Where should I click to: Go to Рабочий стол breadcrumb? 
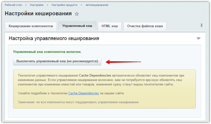(x=13, y=5)
